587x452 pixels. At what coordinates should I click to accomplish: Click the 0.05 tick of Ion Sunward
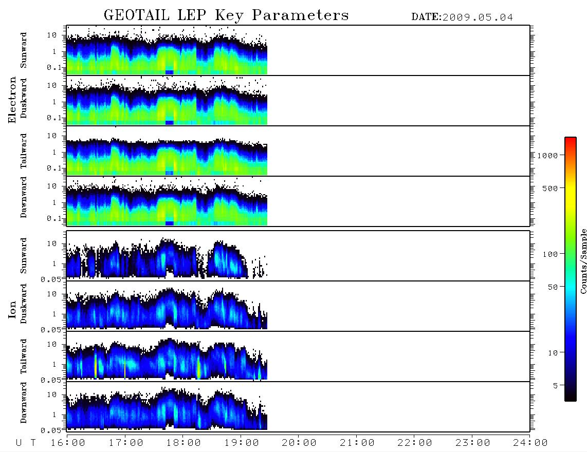click(x=50, y=279)
